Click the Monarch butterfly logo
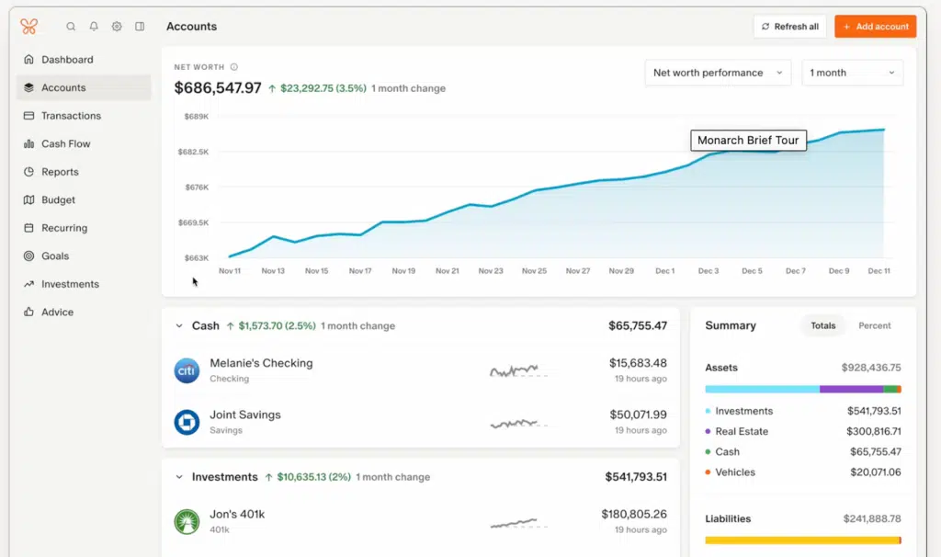The image size is (941, 557). (x=29, y=27)
